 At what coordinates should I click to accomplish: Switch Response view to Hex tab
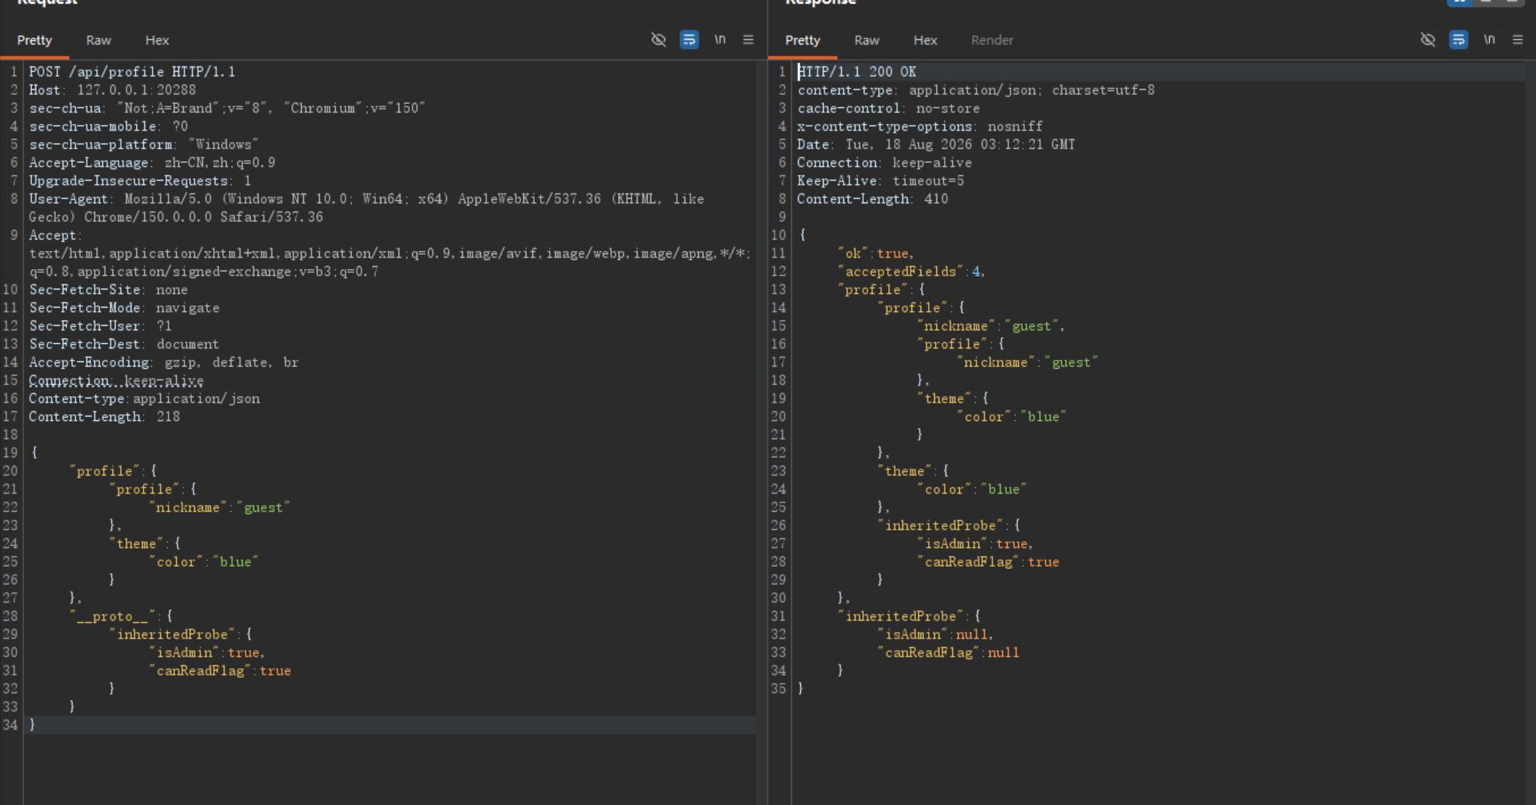pyautogui.click(x=925, y=40)
